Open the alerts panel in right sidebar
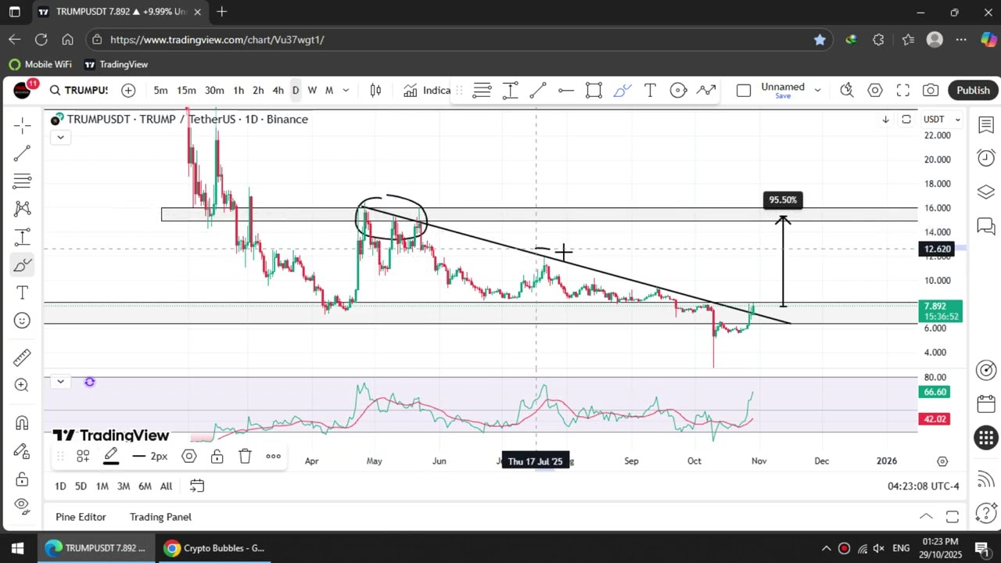Screen dimensions: 1001x563 tap(985, 159)
